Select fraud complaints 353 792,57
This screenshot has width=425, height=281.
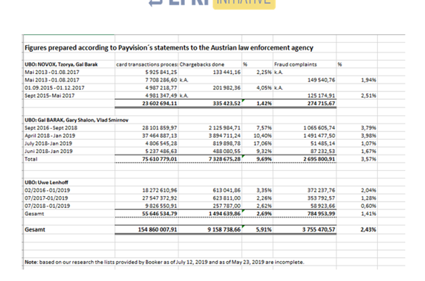pos(321,198)
